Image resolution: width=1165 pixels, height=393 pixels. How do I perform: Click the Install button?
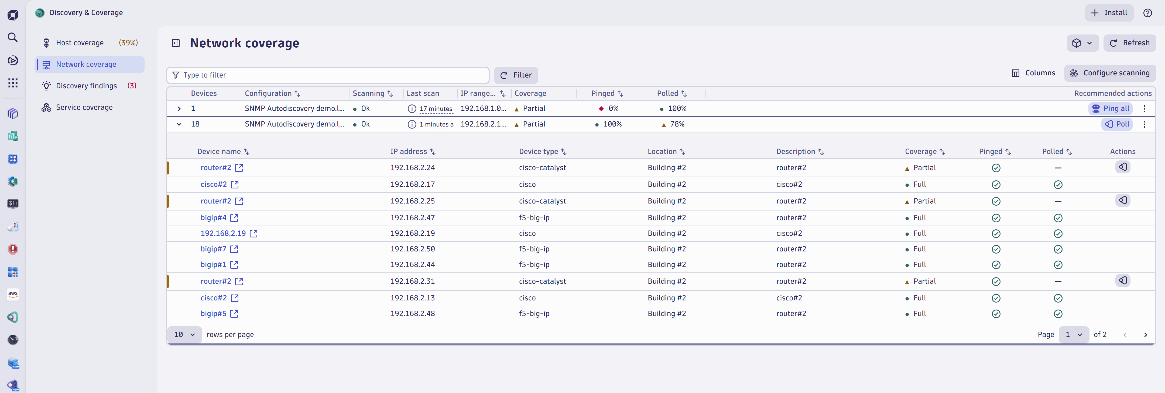tap(1109, 13)
